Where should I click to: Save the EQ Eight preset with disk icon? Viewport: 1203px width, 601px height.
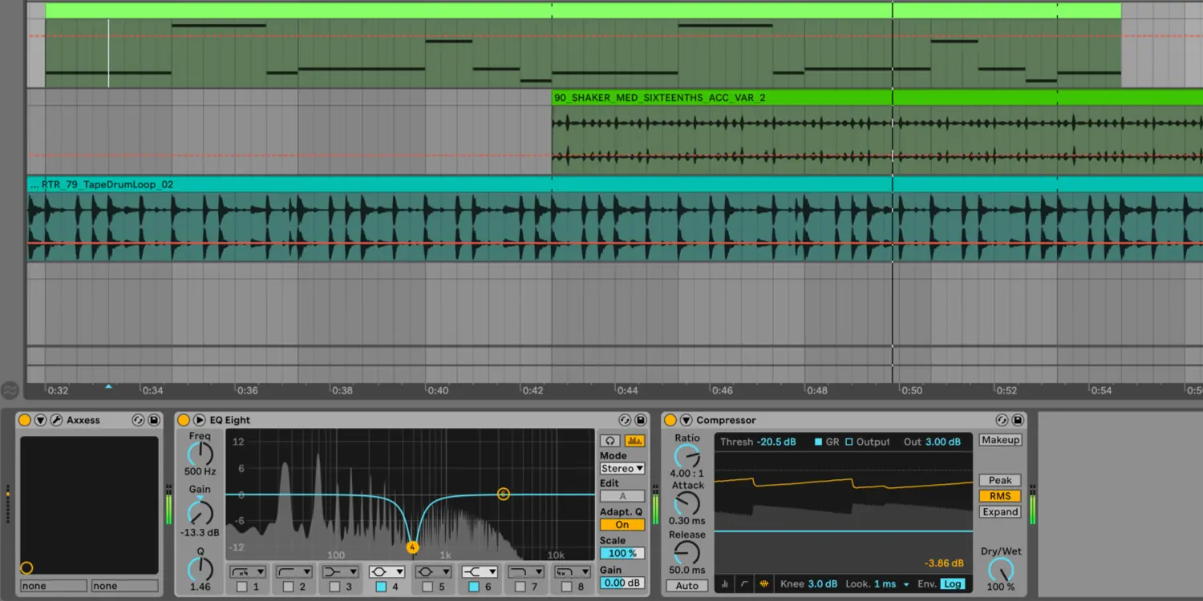[x=641, y=420]
